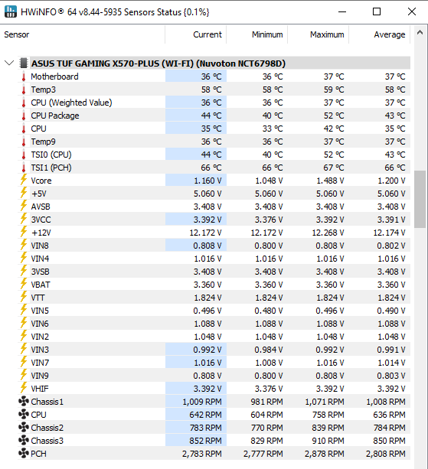Viewport: 428px width, 469px height.
Task: Click the vertical scrollbar thumb
Action: (x=420, y=199)
